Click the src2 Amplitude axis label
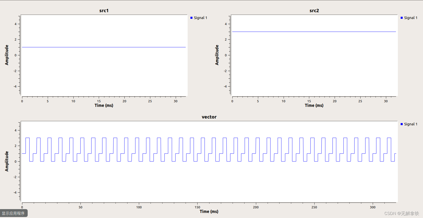The width and height of the screenshot is (423, 218). 217,55
